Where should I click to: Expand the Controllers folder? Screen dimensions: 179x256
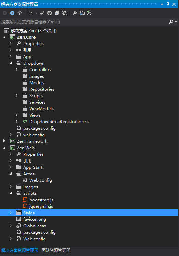coord(16,69)
